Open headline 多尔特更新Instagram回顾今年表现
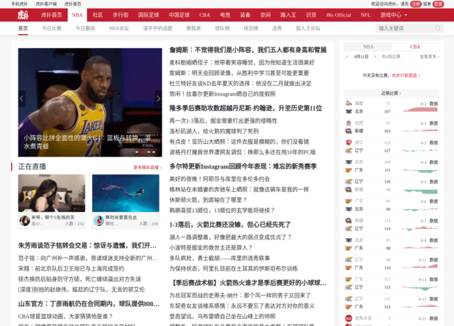Screen dimensions: 454x326 coord(243,167)
